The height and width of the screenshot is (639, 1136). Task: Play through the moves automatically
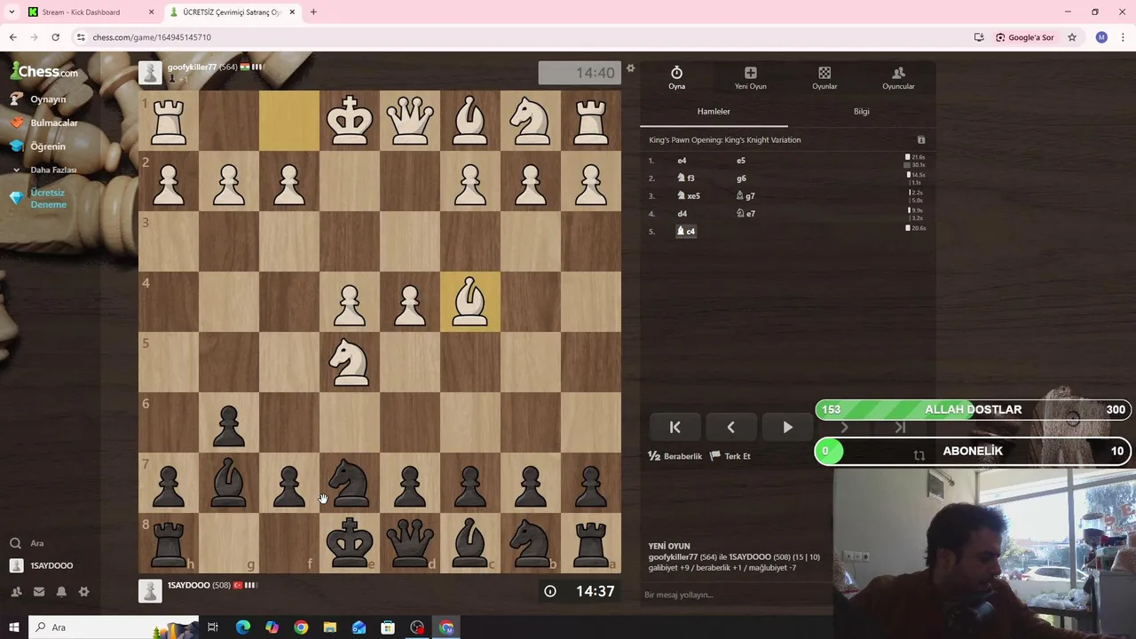(x=787, y=428)
